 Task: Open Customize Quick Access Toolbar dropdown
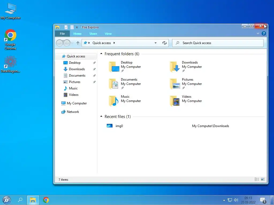(x=77, y=27)
